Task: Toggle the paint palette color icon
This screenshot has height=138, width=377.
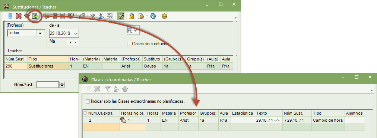Action: coord(121,16)
